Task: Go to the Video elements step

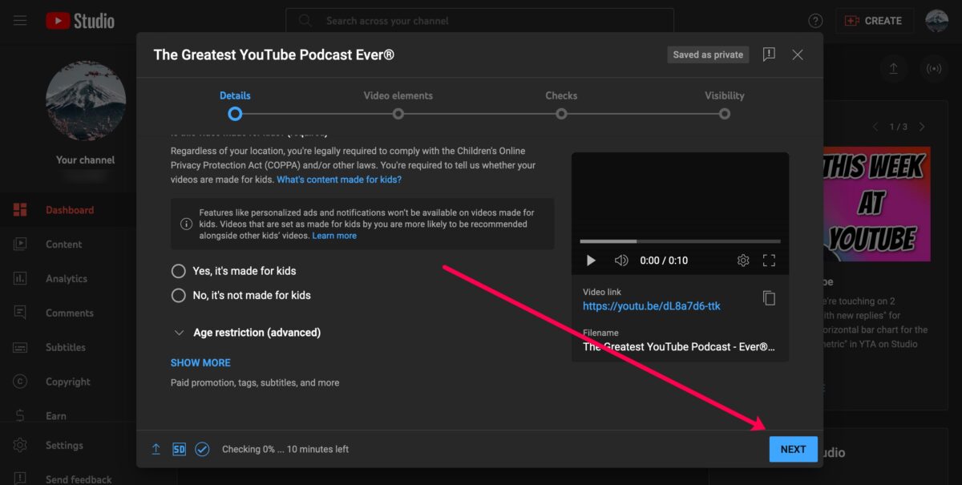Action: point(398,104)
